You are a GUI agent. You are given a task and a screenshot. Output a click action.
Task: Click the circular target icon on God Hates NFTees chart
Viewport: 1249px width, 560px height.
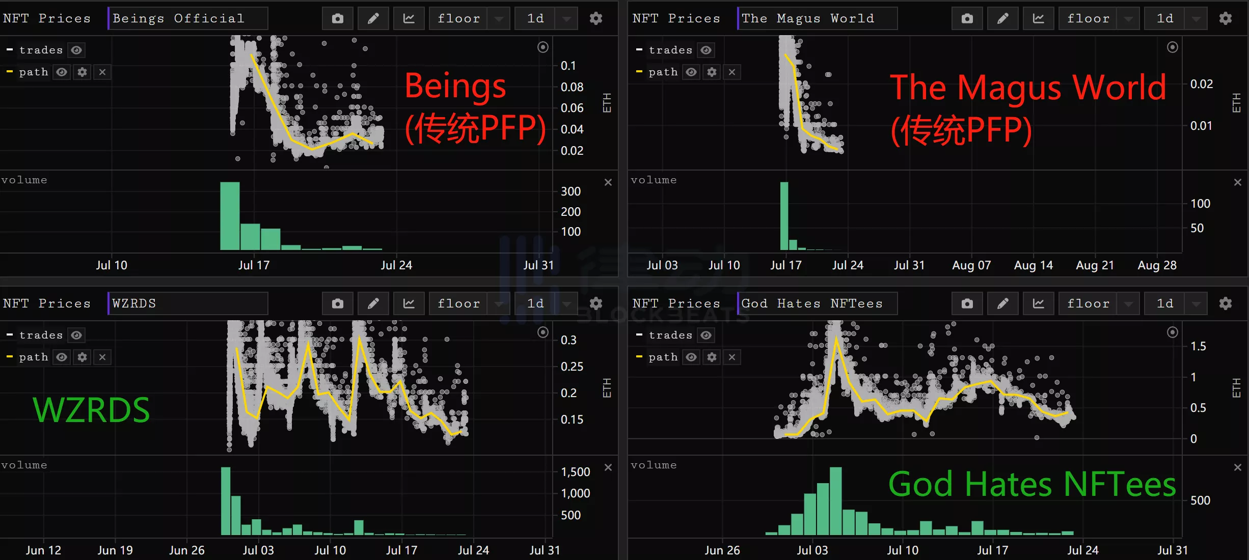(x=1173, y=332)
